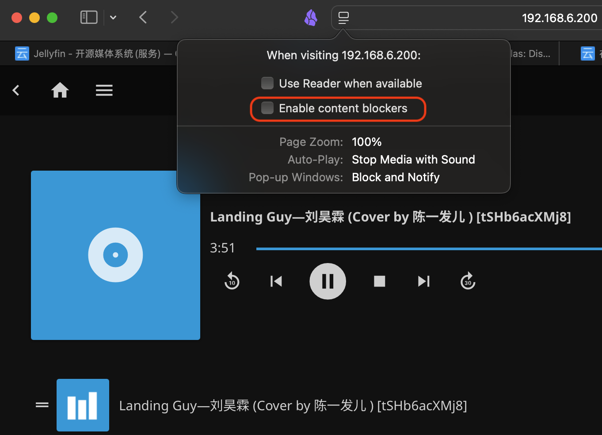This screenshot has height=435, width=602.
Task: Toggle the Safari sidebar button
Action: pyautogui.click(x=89, y=17)
